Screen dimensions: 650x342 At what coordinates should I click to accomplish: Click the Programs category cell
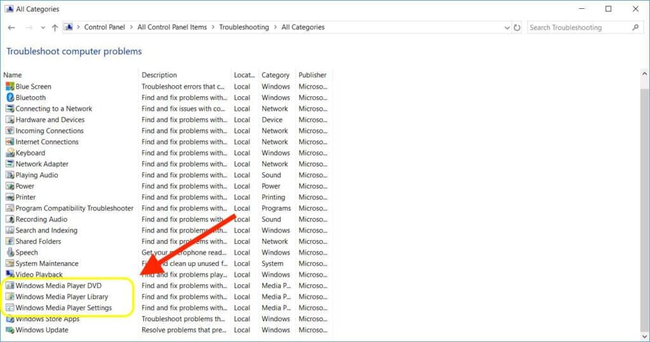[x=276, y=208]
